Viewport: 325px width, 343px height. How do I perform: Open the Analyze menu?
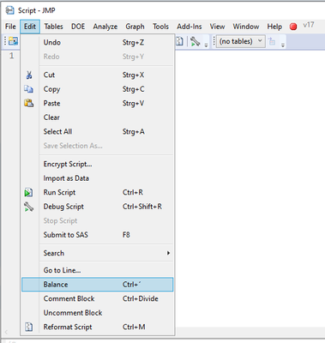tap(105, 27)
